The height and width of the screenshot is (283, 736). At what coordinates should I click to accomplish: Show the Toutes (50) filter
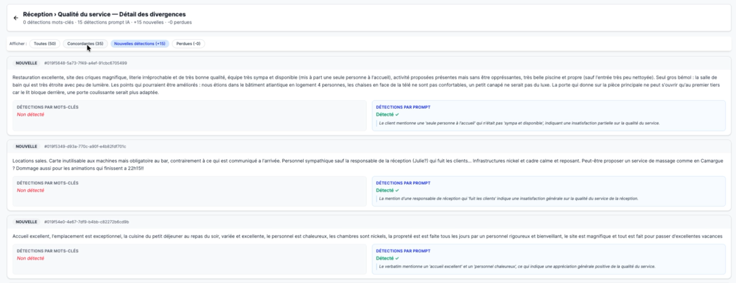[45, 44]
